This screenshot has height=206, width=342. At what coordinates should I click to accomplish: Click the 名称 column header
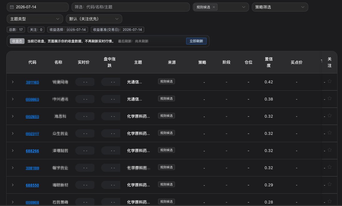[58, 62]
